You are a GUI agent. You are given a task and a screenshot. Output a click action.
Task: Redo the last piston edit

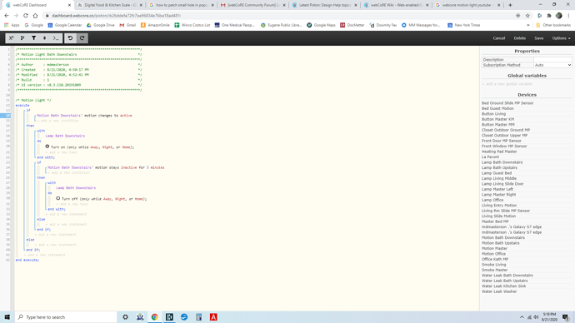[82, 38]
